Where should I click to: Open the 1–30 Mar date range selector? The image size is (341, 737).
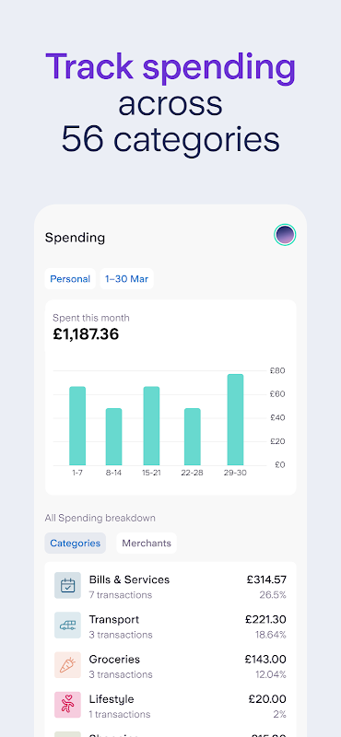click(126, 279)
